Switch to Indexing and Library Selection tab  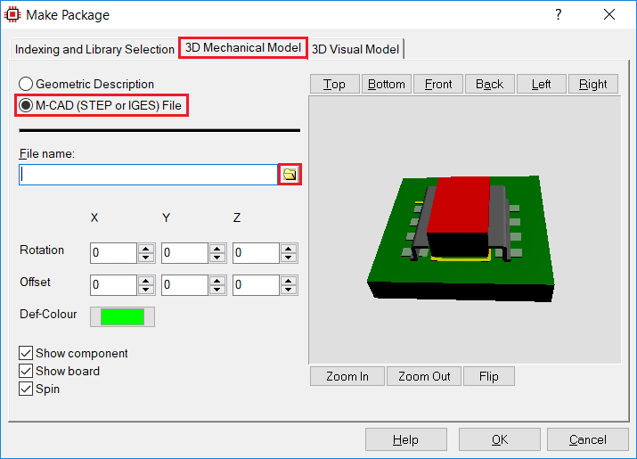point(94,49)
